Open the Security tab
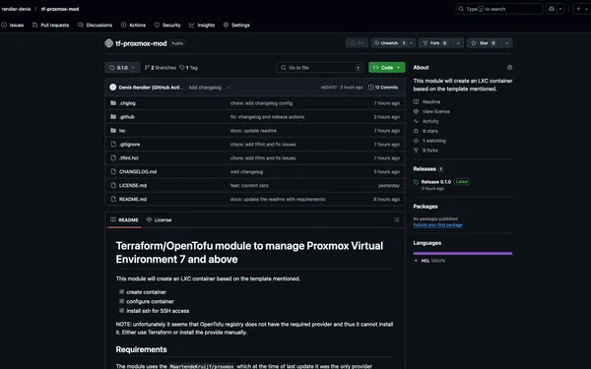Screen dimensions: 591x369 tap(167, 26)
